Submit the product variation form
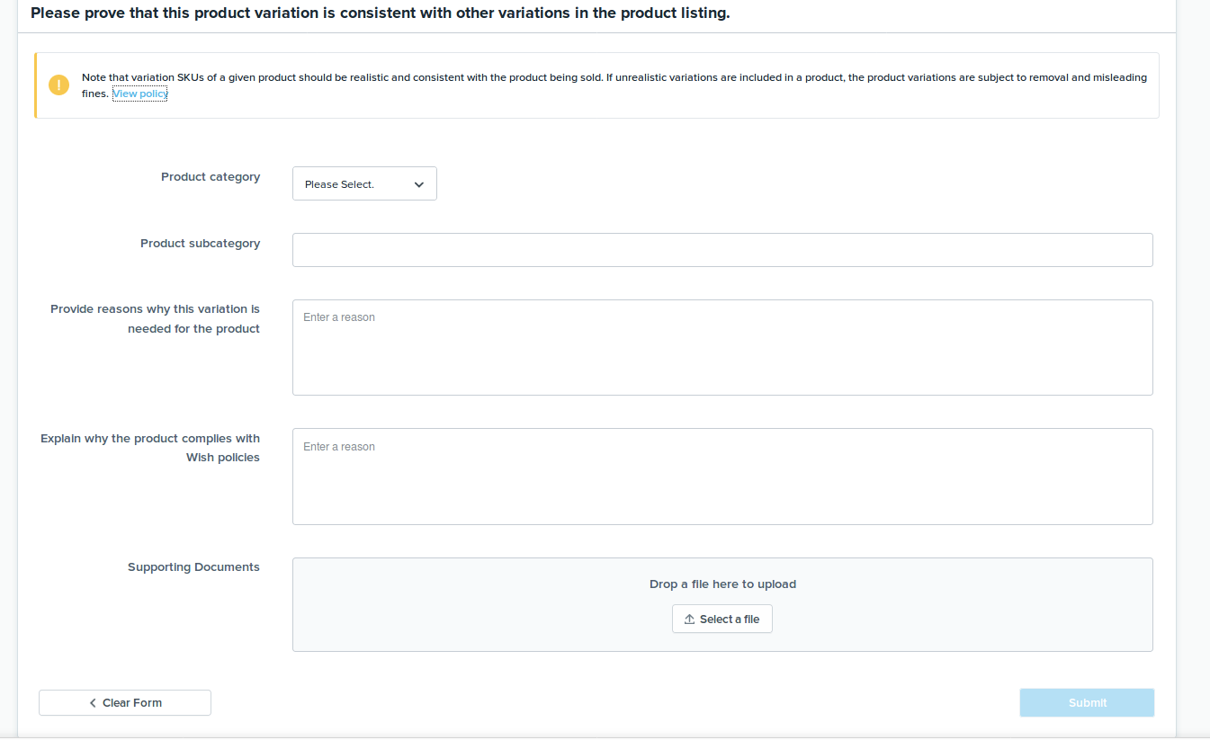 [1087, 703]
